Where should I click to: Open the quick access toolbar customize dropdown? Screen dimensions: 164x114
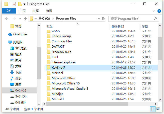[x=24, y=4]
